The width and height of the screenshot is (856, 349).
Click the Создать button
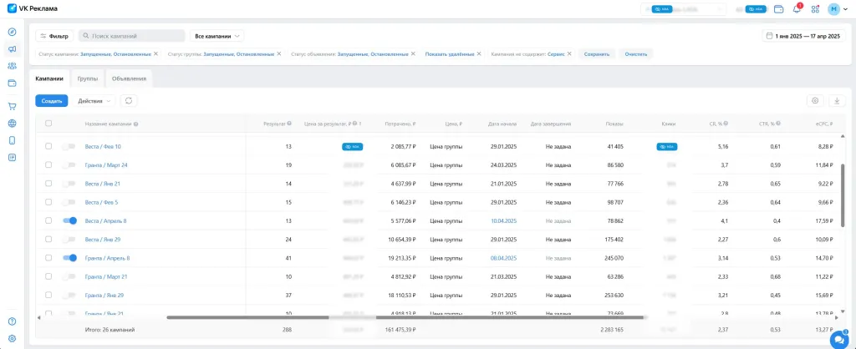click(x=52, y=101)
